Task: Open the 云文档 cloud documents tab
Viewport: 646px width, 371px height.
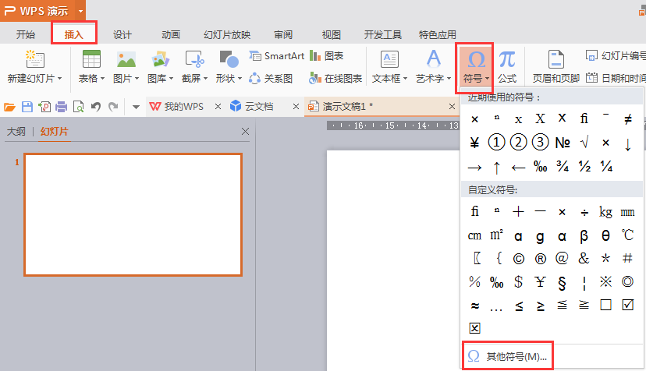Action: [258, 106]
